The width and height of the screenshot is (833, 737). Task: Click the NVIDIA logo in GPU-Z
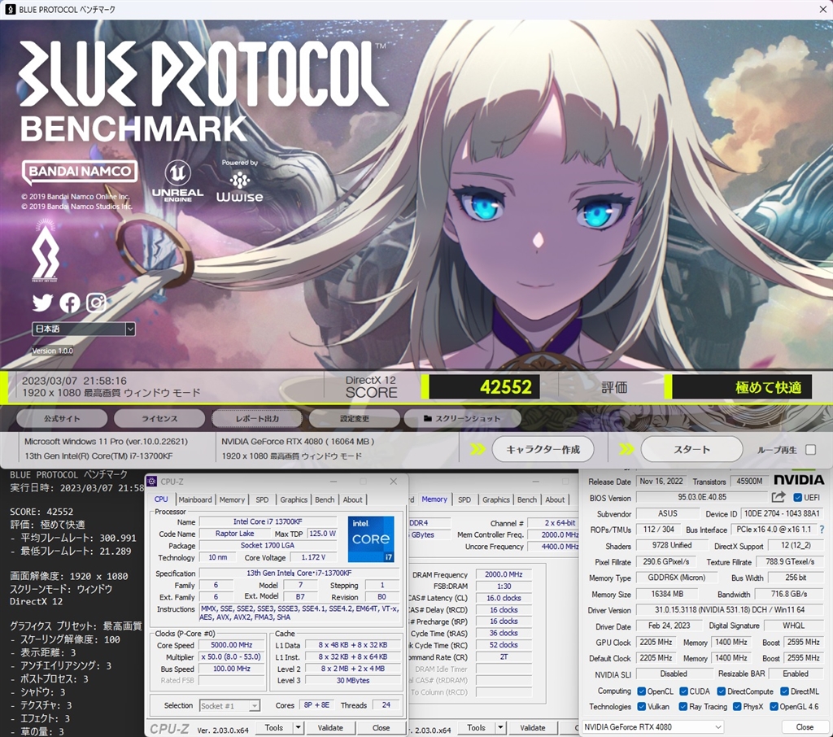coord(799,480)
